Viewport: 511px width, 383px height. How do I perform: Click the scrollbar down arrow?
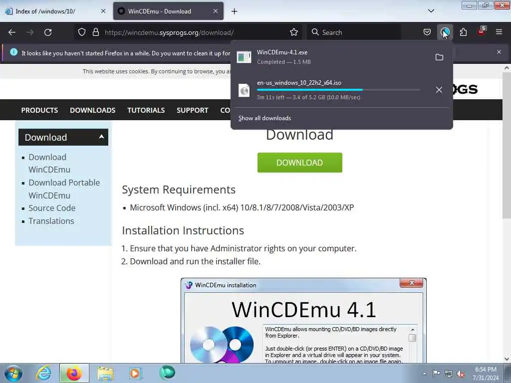(x=507, y=359)
